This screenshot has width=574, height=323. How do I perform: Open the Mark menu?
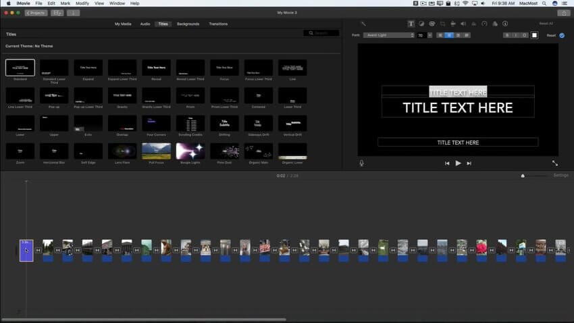coord(65,3)
